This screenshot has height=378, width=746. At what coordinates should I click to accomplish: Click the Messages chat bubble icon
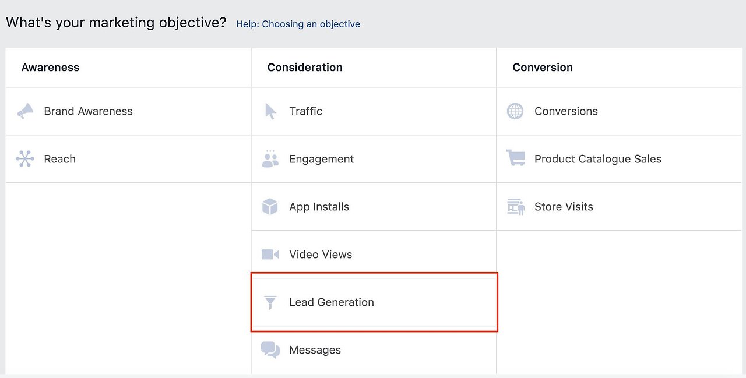point(270,349)
